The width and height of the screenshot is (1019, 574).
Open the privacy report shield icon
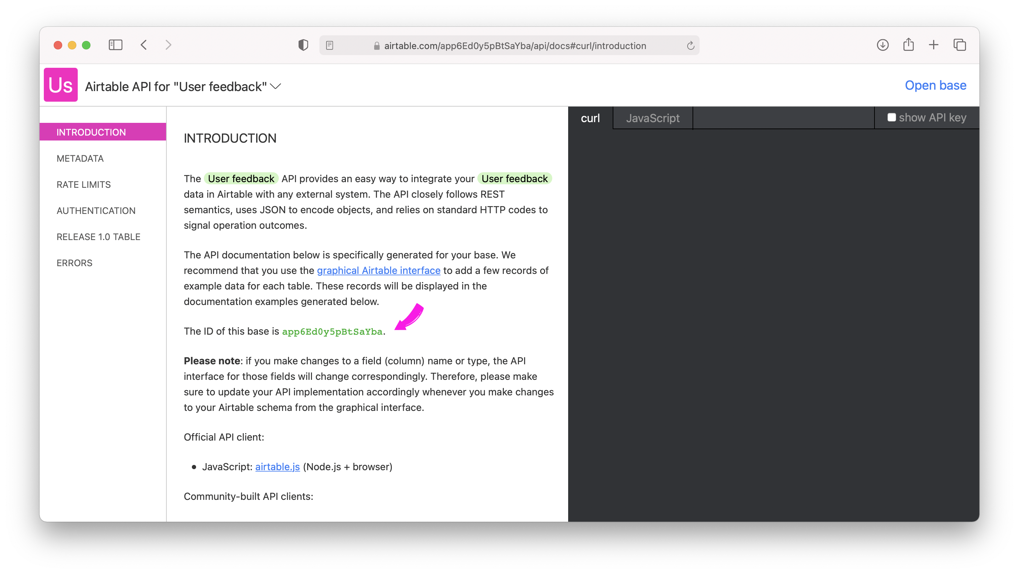coord(303,45)
